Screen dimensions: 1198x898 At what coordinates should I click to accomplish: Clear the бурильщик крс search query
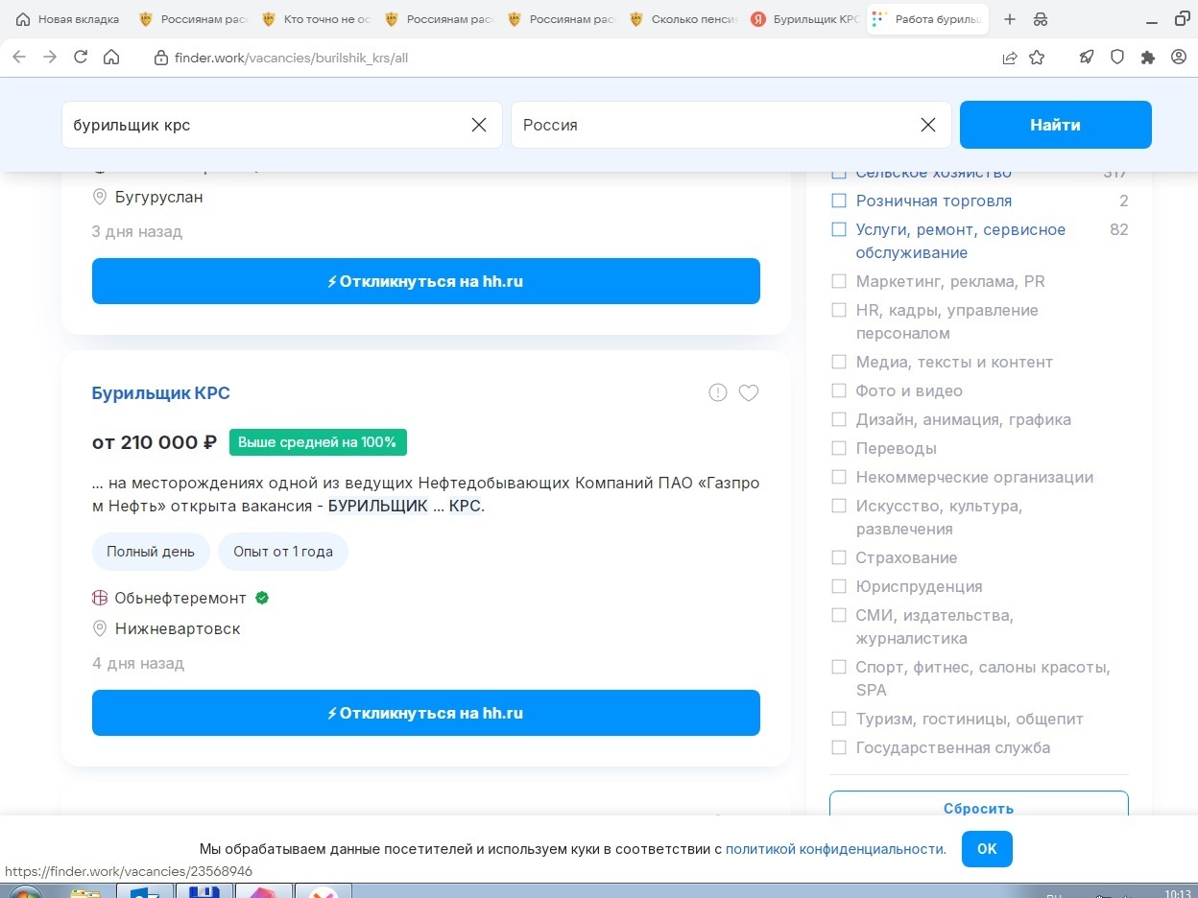tap(479, 125)
